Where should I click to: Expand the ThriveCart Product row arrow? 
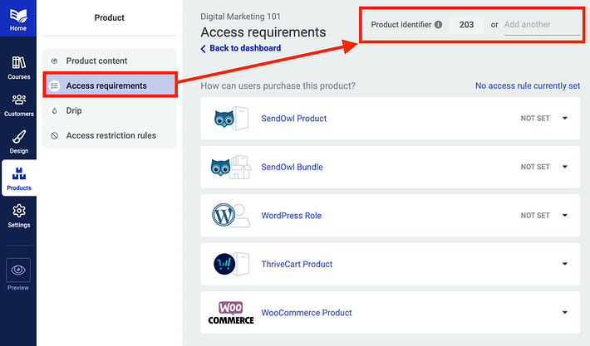click(x=565, y=264)
